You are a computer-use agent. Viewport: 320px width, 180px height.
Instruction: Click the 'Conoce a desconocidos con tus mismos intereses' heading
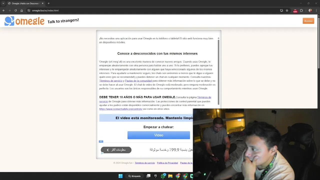[x=157, y=53]
